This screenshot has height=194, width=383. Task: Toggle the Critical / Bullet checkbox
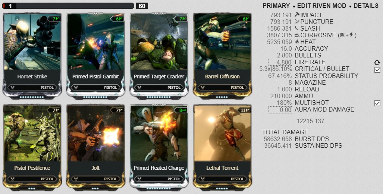coord(377,70)
